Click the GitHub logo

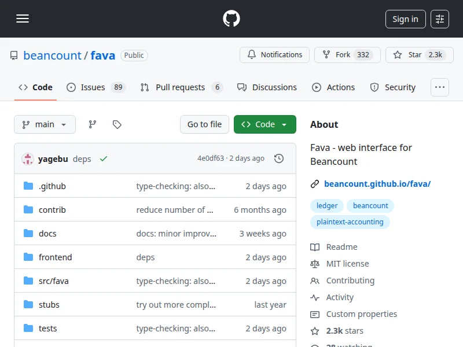click(231, 19)
